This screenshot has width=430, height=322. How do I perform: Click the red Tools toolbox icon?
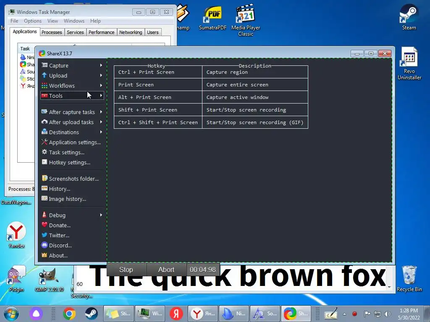click(44, 96)
